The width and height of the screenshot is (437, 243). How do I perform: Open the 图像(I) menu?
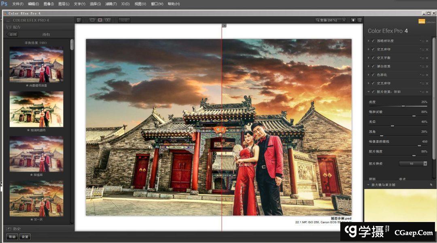[x=48, y=4]
